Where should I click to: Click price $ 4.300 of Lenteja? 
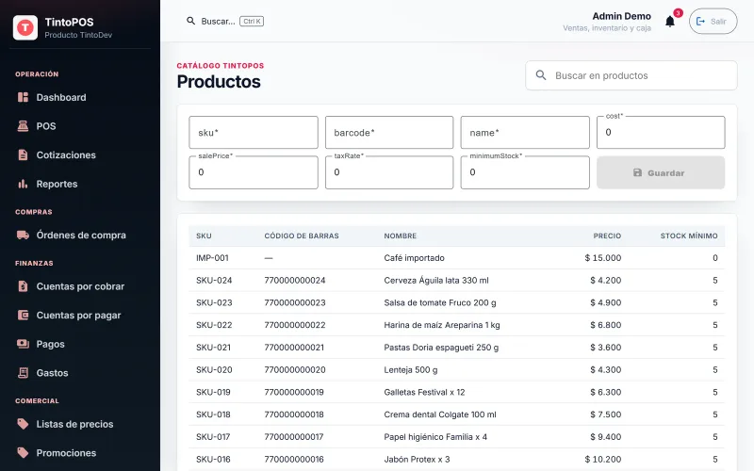[605, 369]
